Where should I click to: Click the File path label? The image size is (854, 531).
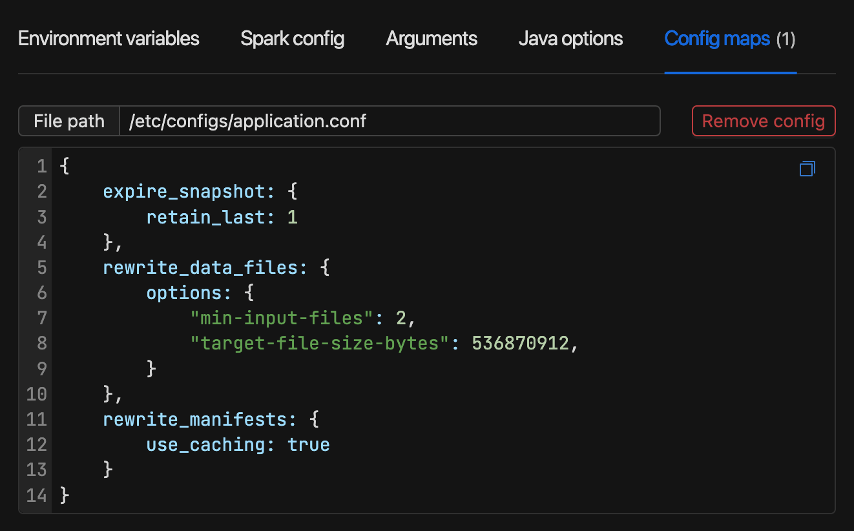point(69,121)
